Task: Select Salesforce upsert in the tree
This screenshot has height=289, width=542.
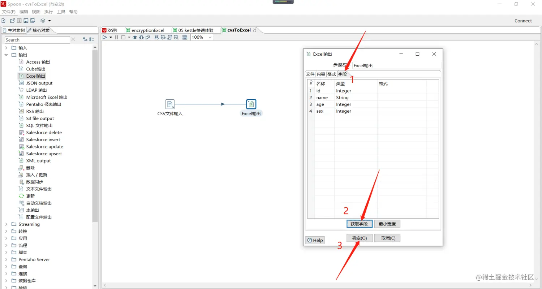Action: pos(44,154)
